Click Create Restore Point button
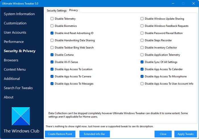The image size is (199, 139). click(60, 134)
